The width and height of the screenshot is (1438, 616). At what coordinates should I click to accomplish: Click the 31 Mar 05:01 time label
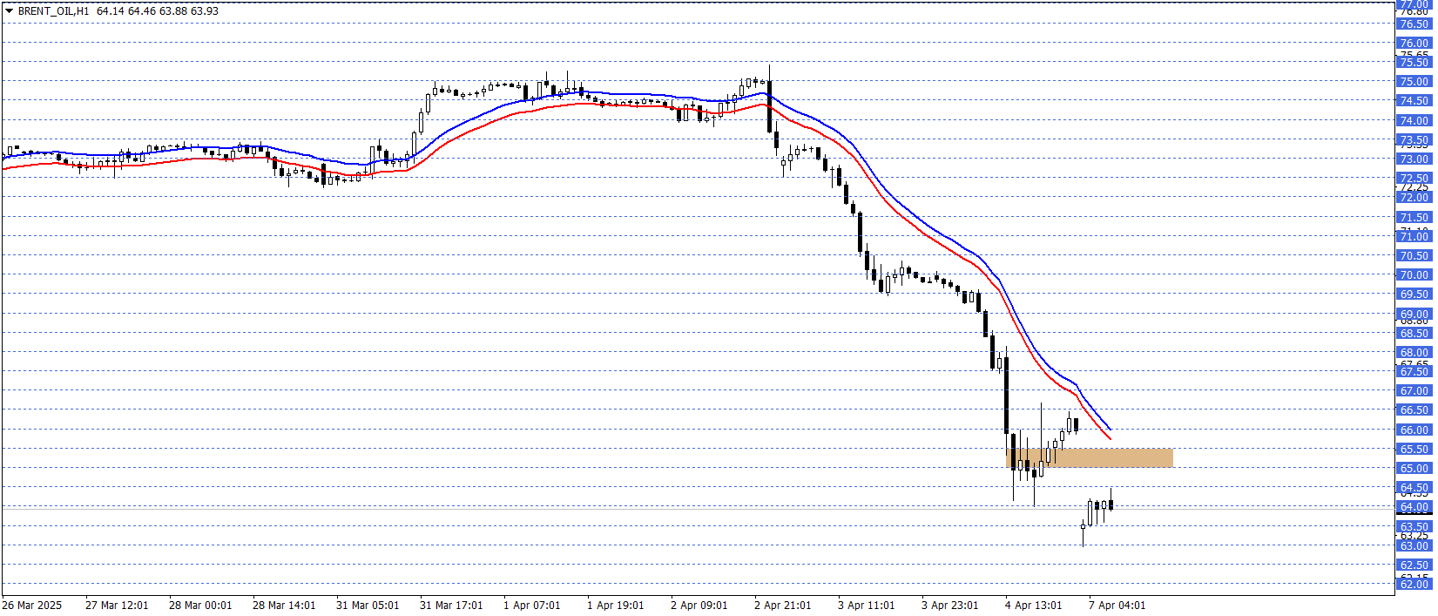pos(368,606)
